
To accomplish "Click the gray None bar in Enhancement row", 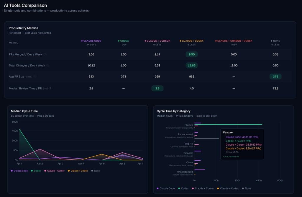I will click(207, 138).
